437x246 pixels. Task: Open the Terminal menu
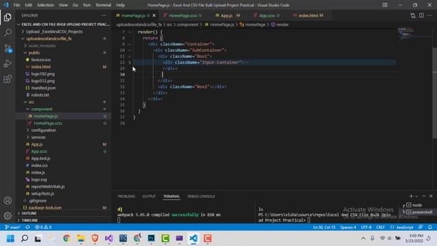pyautogui.click(x=103, y=5)
